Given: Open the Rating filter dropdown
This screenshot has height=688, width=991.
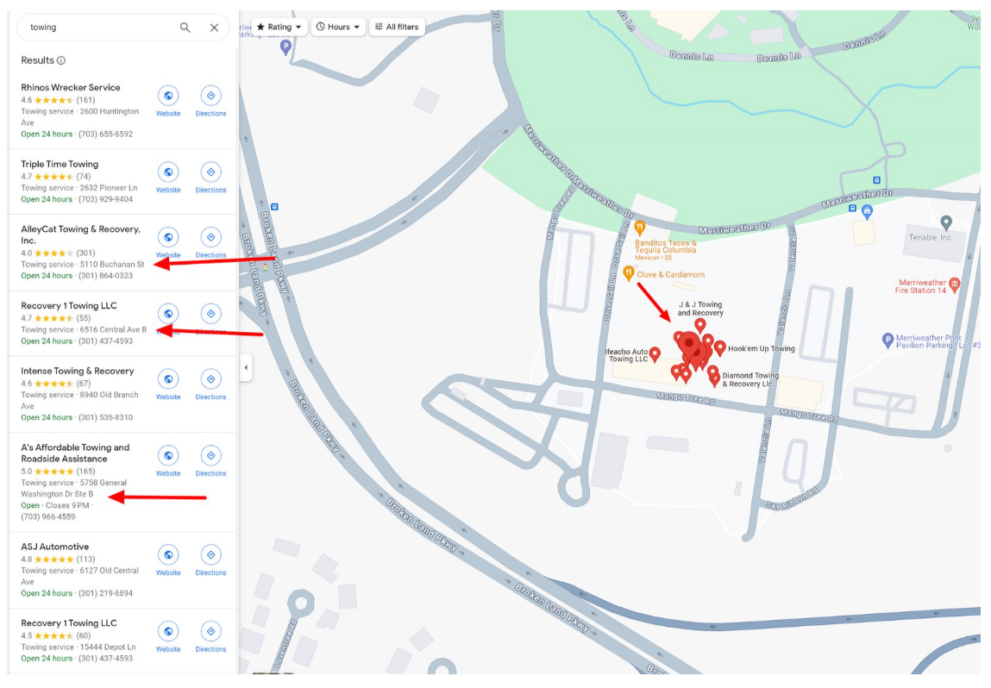Looking at the screenshot, I should tap(279, 28).
